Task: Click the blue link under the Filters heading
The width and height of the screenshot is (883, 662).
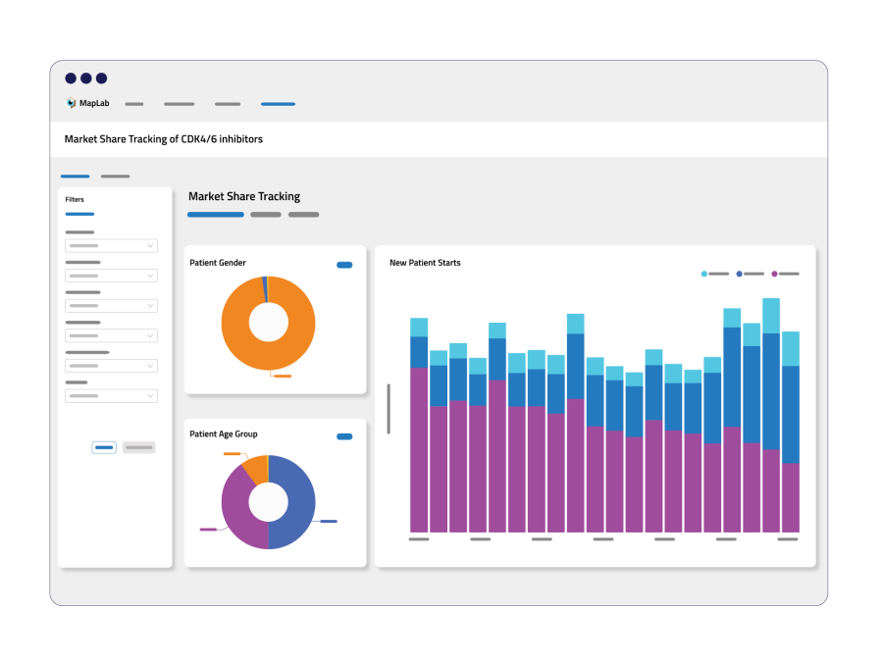Action: (x=79, y=214)
